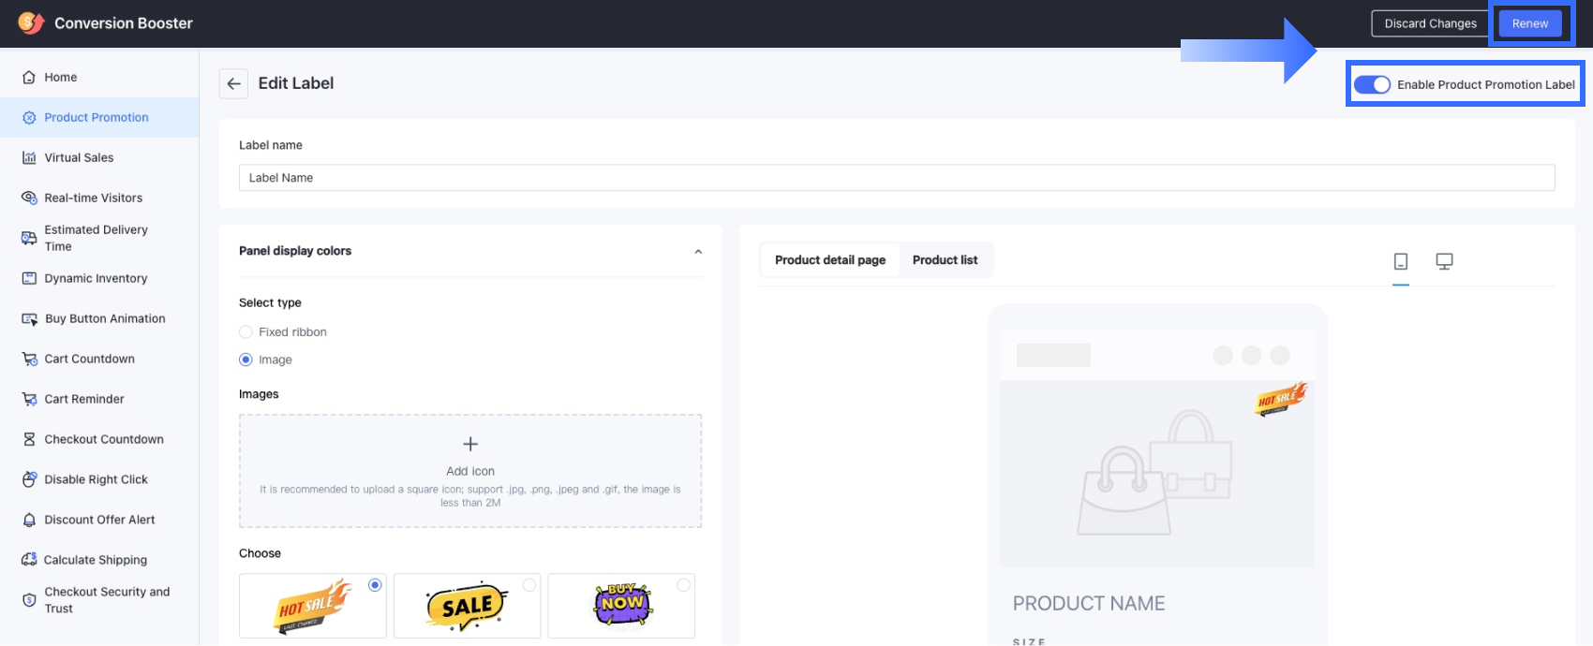Click the HOT SALE badge in the preview
This screenshot has height=646, width=1593.
coord(1281,399)
